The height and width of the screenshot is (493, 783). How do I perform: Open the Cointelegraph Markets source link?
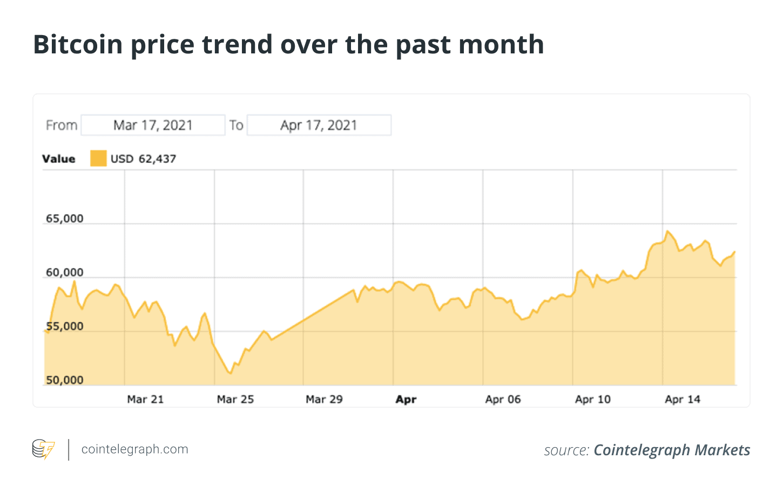(672, 450)
